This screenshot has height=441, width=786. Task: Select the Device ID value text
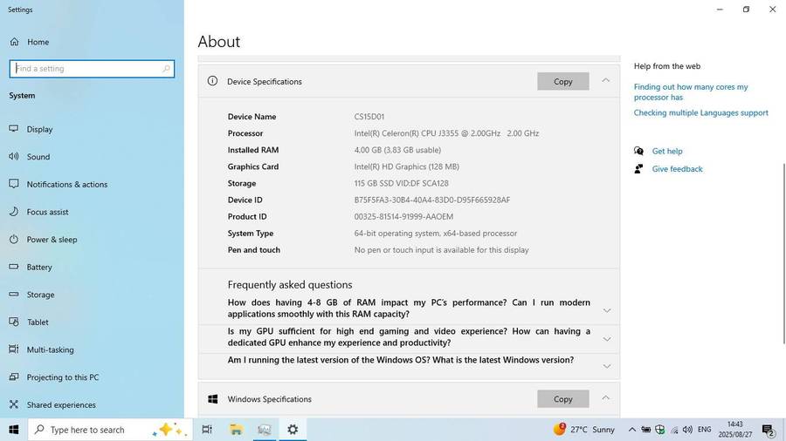432,200
